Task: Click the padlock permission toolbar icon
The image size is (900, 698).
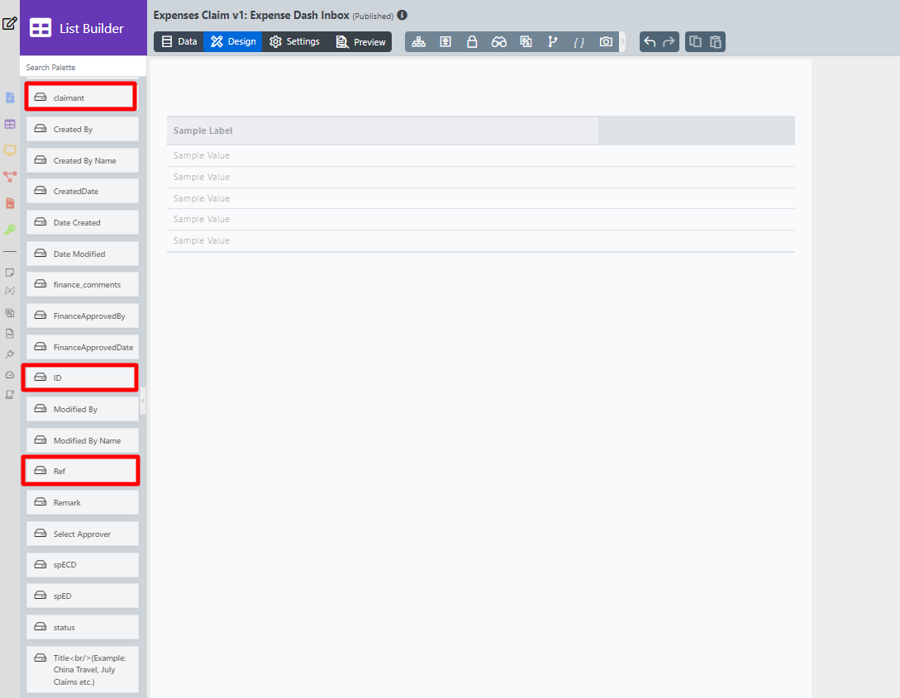Action: click(x=472, y=42)
